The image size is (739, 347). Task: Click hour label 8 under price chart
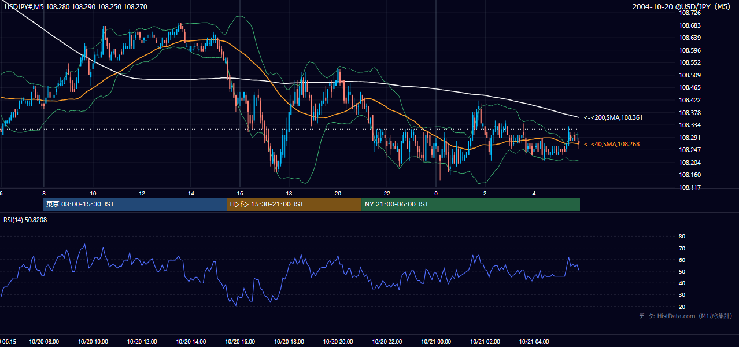(x=44, y=193)
